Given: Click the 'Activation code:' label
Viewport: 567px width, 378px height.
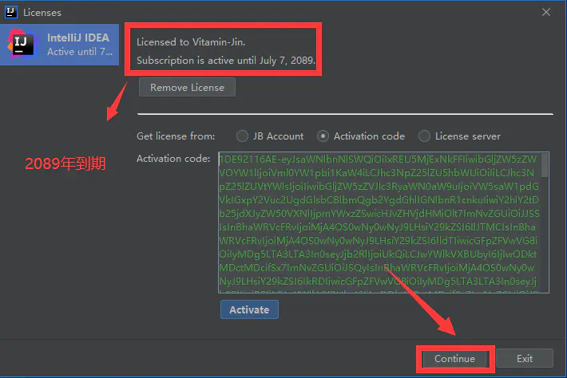Looking at the screenshot, I should 173,159.
